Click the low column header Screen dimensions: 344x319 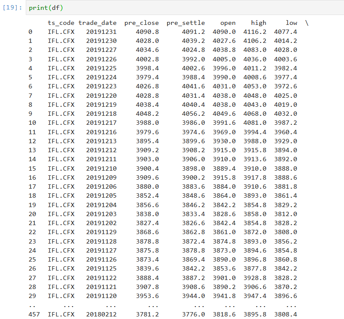pyautogui.click(x=291, y=23)
